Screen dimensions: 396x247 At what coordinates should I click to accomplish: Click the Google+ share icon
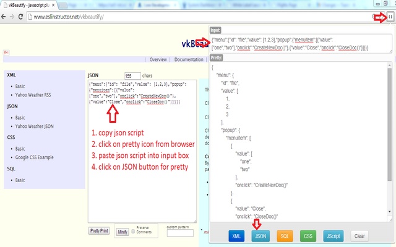(6, 52)
